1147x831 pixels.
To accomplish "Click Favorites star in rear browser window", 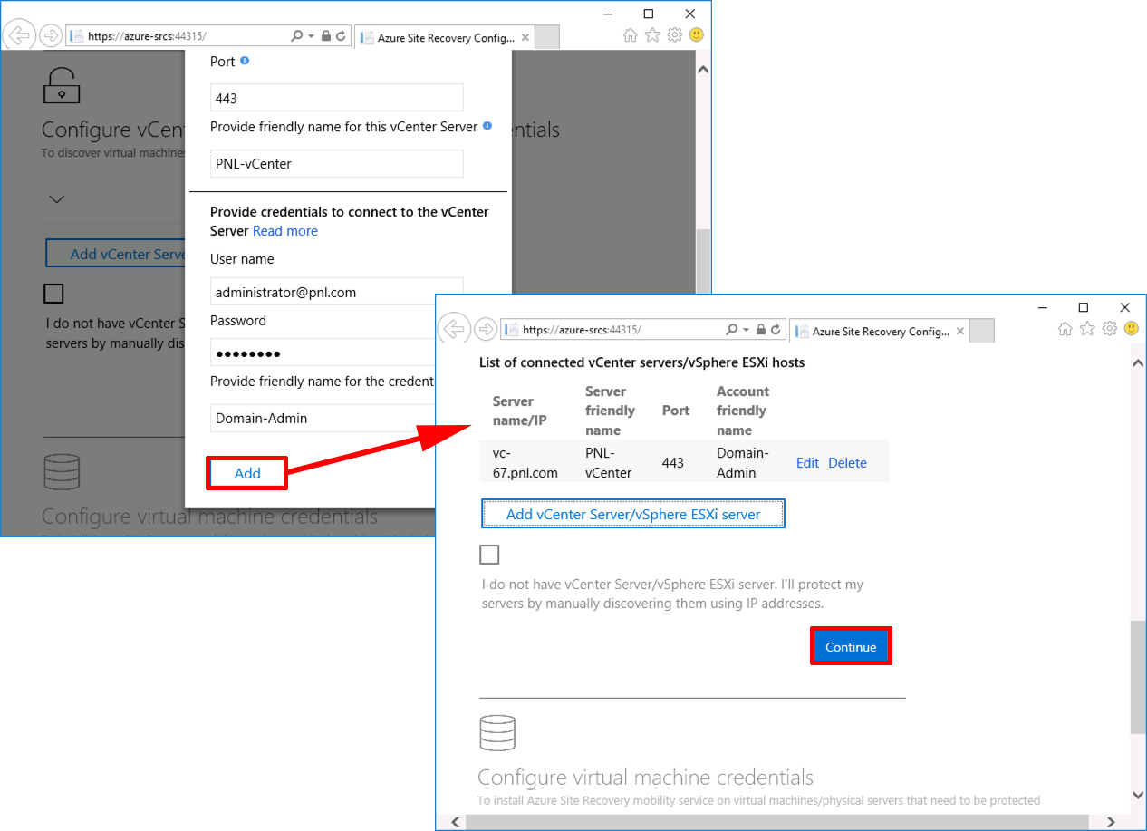I will 652,35.
